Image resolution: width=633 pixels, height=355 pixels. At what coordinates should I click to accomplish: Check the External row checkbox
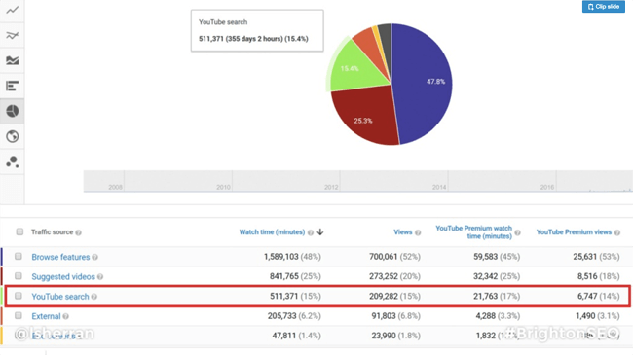pyautogui.click(x=19, y=315)
